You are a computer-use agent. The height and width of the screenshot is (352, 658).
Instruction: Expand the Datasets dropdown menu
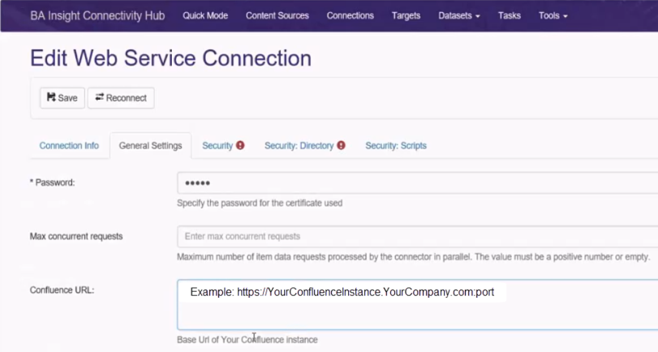[458, 15]
